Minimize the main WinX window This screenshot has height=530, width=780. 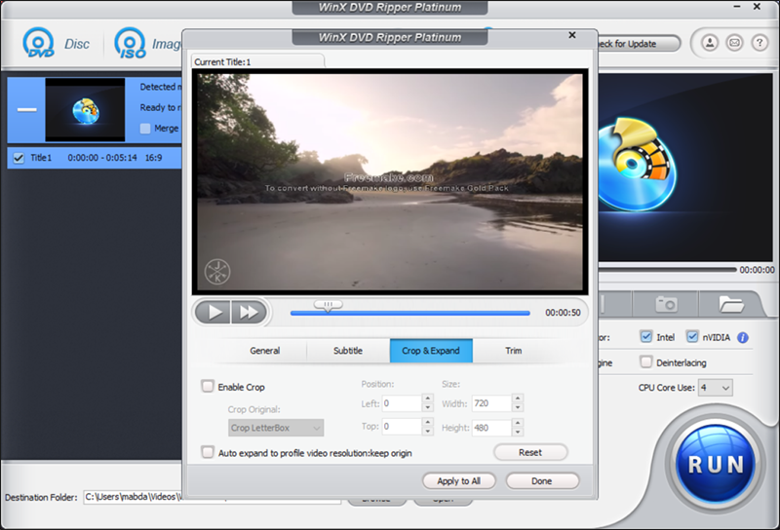pos(737,7)
